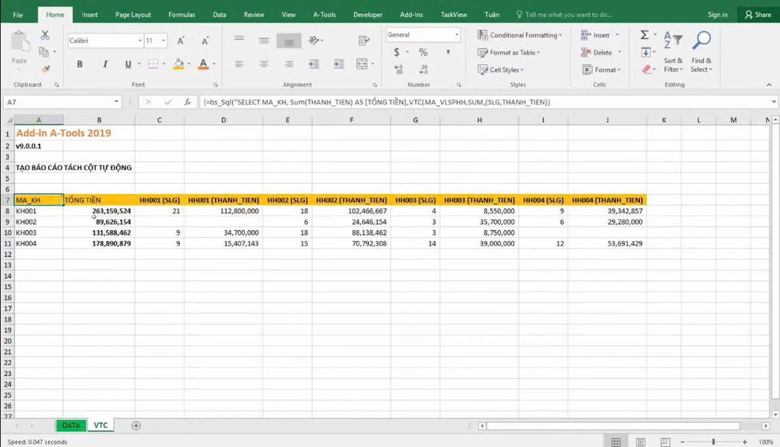Open the Calibri font name dropdown
The image size is (780, 447).
[140, 41]
